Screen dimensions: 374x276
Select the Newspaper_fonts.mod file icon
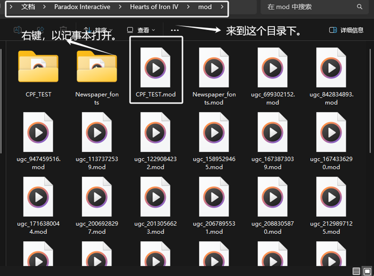tap(214, 67)
